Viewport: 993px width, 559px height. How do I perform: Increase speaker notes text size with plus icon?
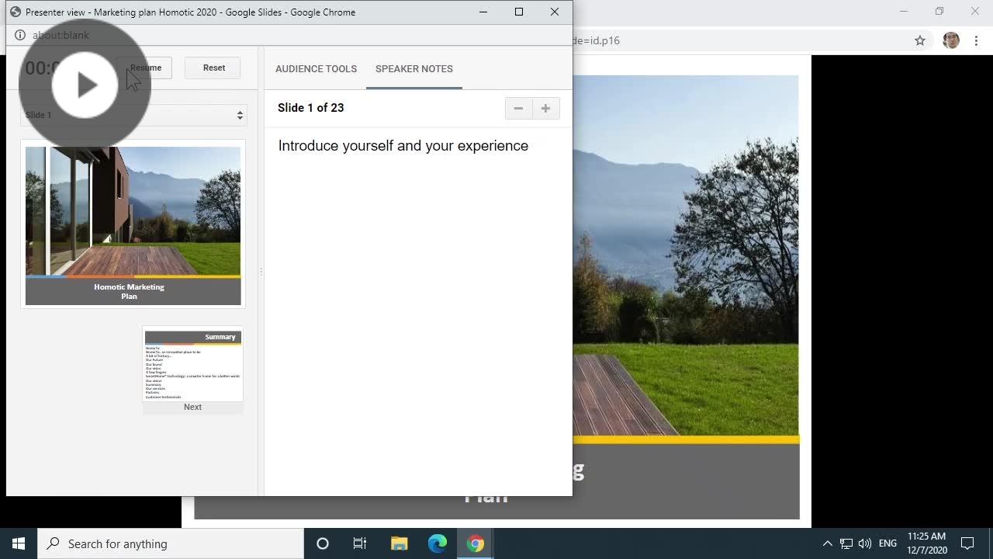point(545,108)
